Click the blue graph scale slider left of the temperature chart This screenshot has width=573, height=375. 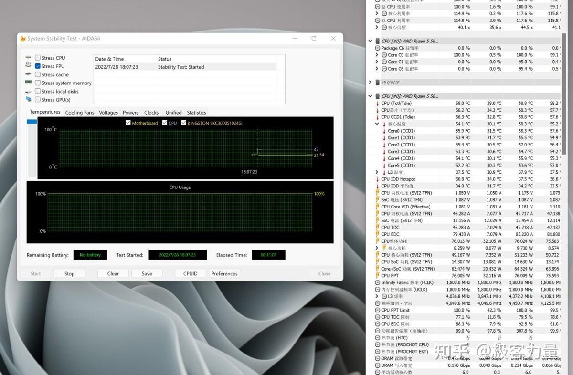pyautogui.click(x=32, y=122)
